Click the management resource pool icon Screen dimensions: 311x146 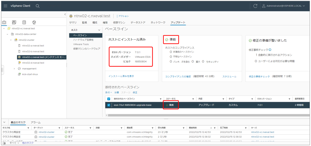point(19,69)
